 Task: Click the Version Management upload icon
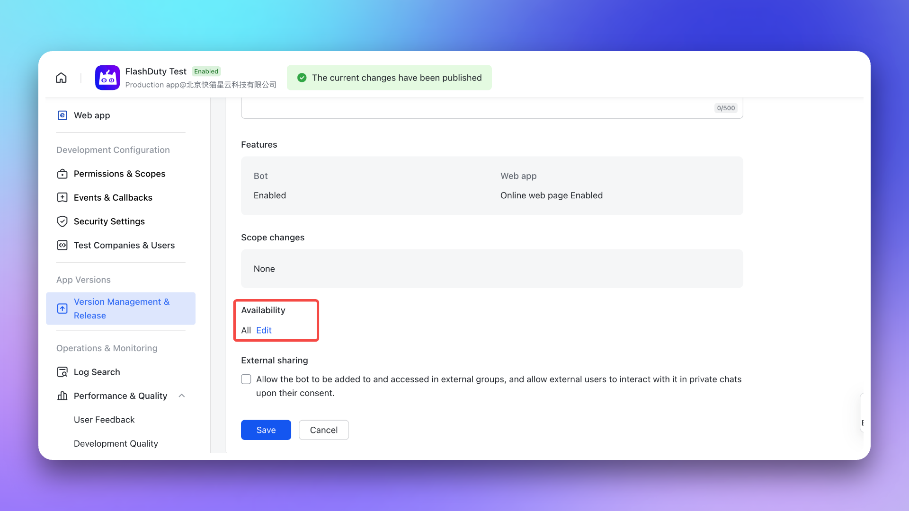click(62, 308)
